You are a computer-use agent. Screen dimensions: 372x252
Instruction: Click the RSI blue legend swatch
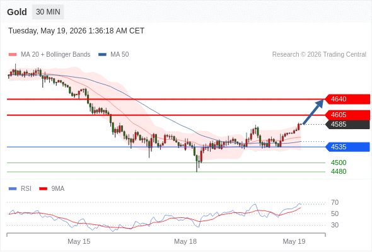[x=13, y=189]
